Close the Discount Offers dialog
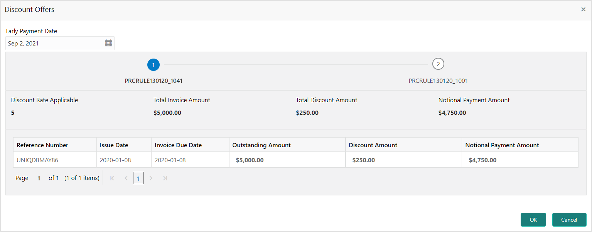 tap(583, 10)
